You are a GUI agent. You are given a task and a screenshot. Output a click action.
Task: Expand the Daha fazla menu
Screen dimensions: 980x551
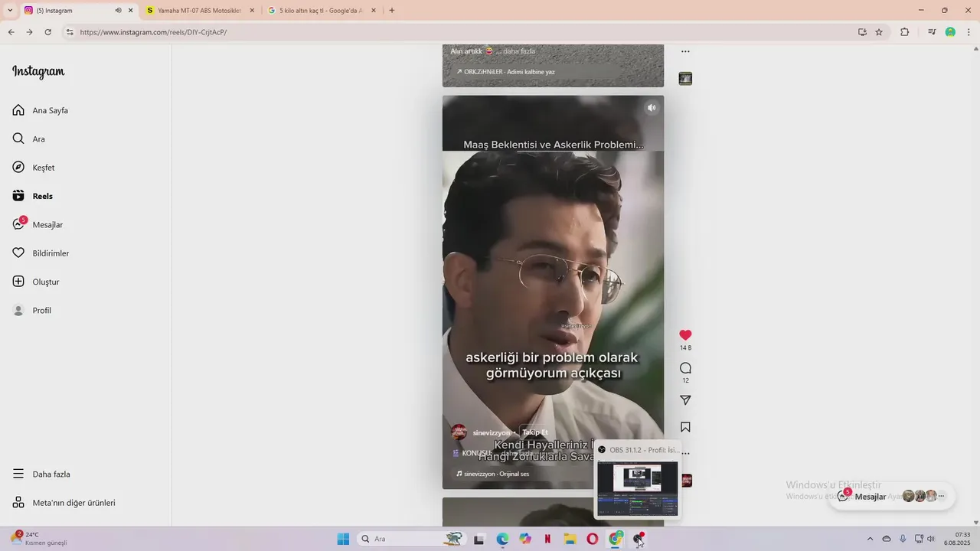click(41, 474)
